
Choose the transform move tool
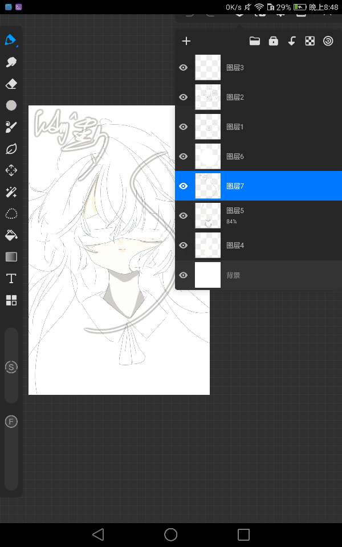(11, 170)
